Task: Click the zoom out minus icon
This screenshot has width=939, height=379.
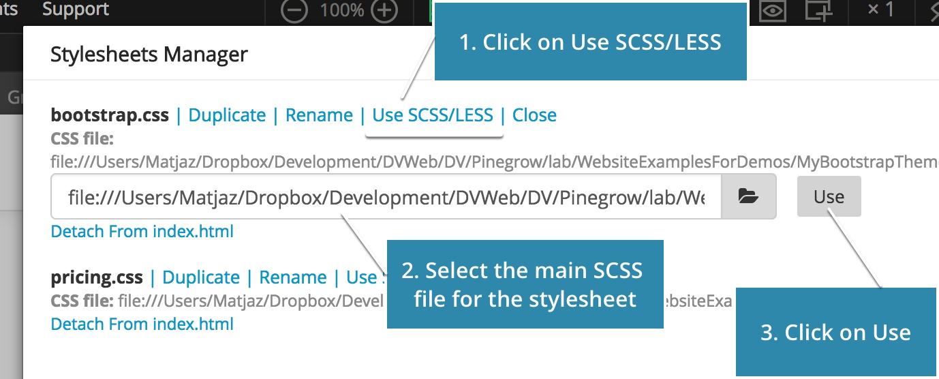Action: (x=294, y=11)
